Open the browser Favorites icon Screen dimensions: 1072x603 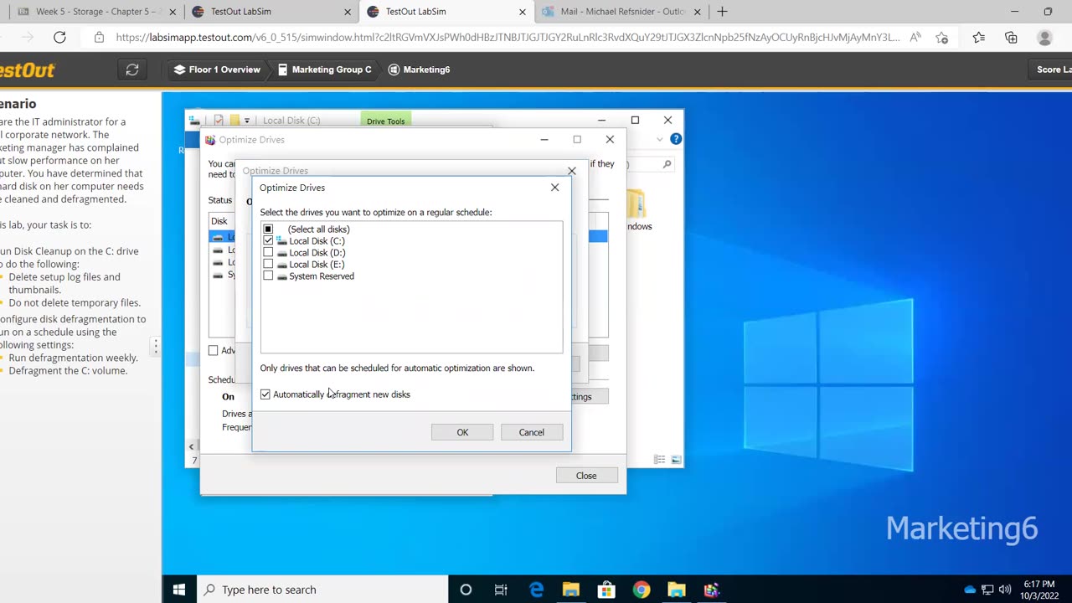tap(979, 37)
